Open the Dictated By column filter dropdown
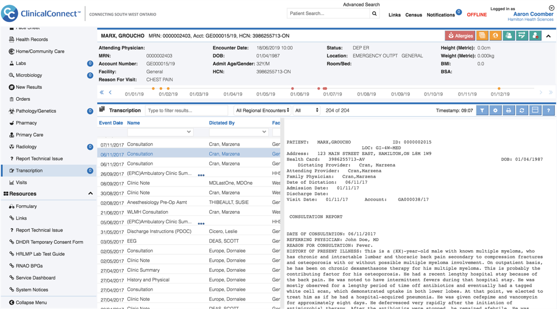The height and width of the screenshot is (309, 557). [x=239, y=132]
